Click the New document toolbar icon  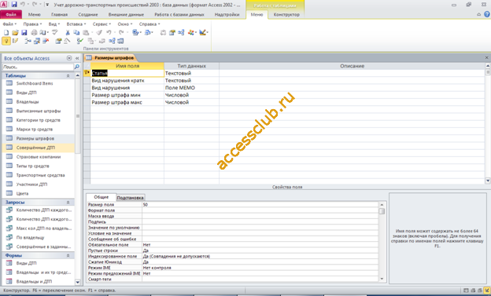tap(6, 32)
